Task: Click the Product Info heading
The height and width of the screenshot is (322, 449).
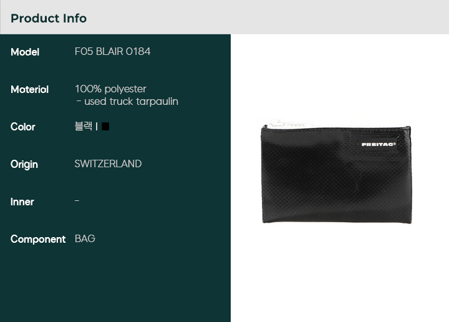Action: point(49,18)
